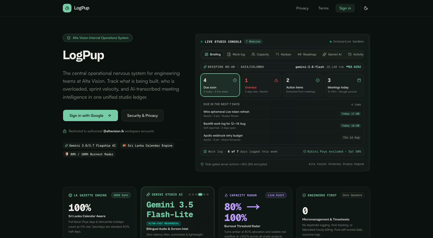Screen dimensions: 433x238
Task: Click the Zero Spyware badge
Action: pyautogui.click(x=352, y=195)
